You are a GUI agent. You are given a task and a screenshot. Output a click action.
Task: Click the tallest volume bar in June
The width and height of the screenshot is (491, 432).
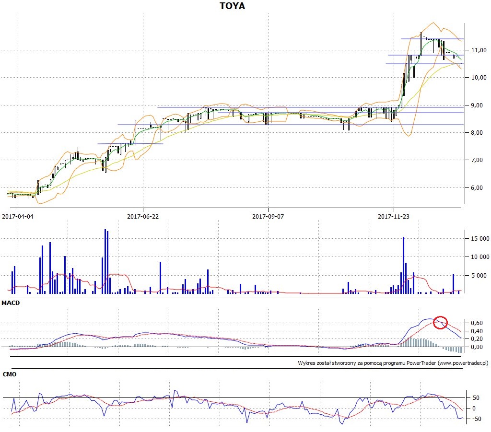coord(105,261)
